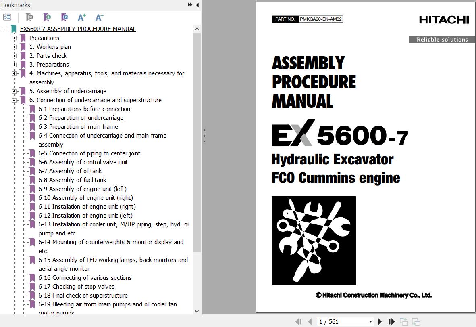
Task: Select 5. Assembly of undercarriage bookmark text
Action: 68,91
